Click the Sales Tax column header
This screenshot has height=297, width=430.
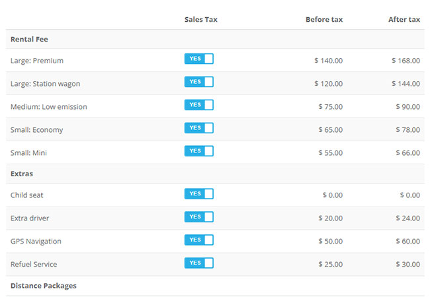tap(200, 19)
